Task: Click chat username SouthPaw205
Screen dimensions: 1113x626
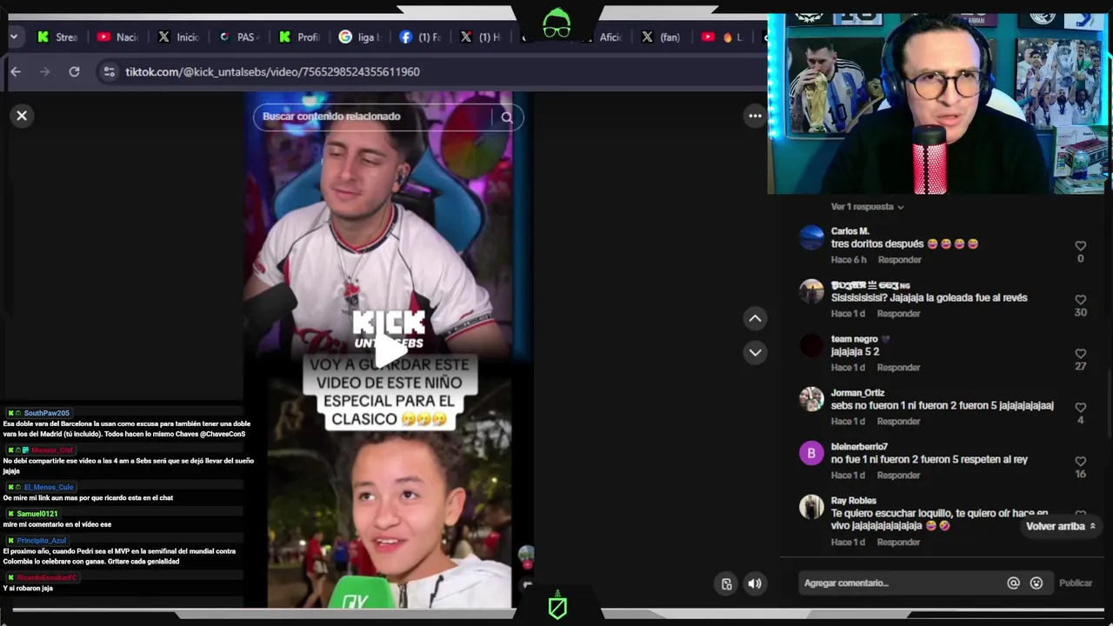Action: [46, 413]
